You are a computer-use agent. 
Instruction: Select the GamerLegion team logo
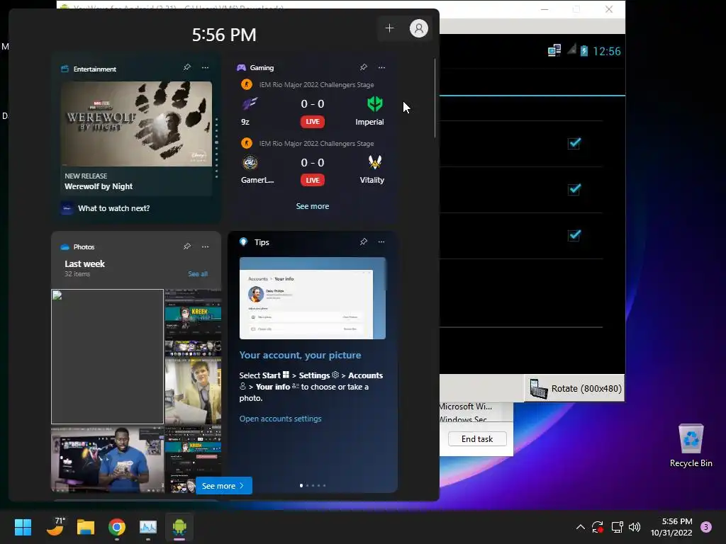[250, 162]
